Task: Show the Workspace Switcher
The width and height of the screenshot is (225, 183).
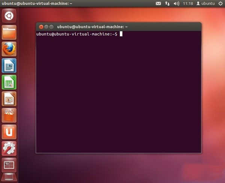Action: (9, 165)
